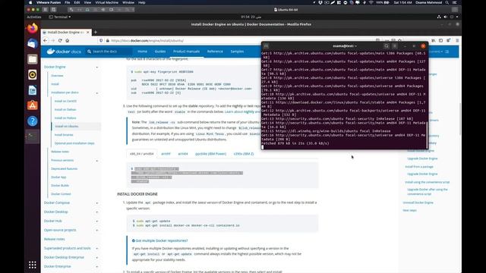Screen dimensions: 486x273
Task: Open Install on Fedora page
Action: coord(65,118)
